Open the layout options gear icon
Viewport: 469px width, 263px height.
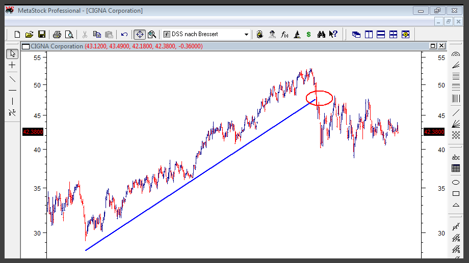(x=406, y=35)
